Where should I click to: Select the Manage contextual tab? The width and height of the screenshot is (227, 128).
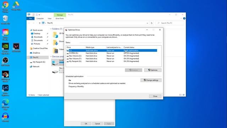(x=60, y=15)
